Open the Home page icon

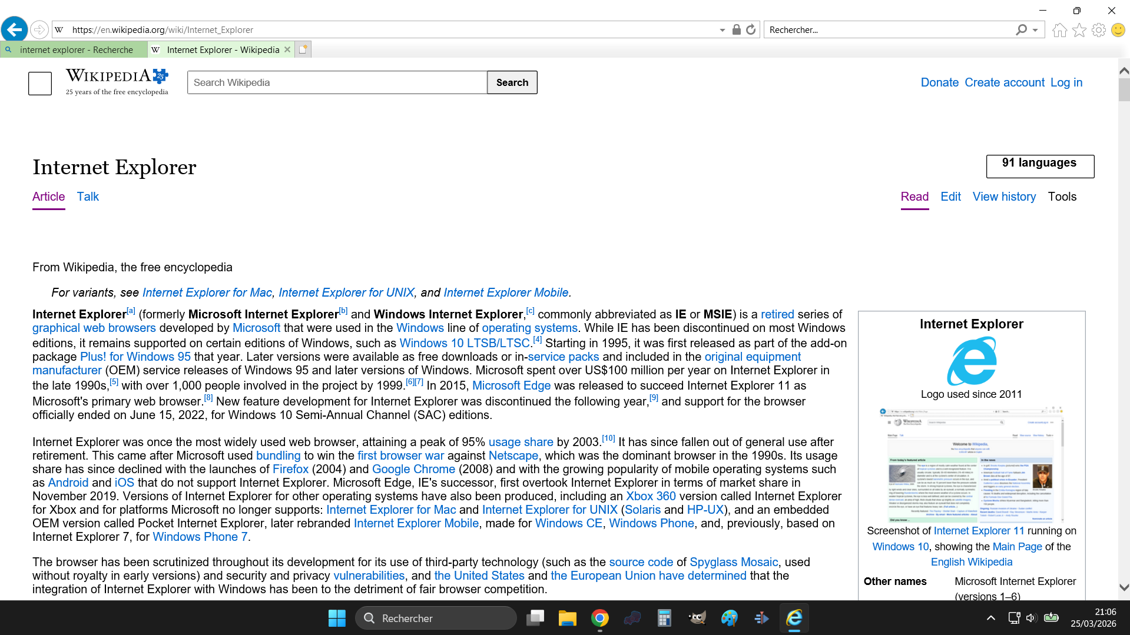tap(1059, 30)
